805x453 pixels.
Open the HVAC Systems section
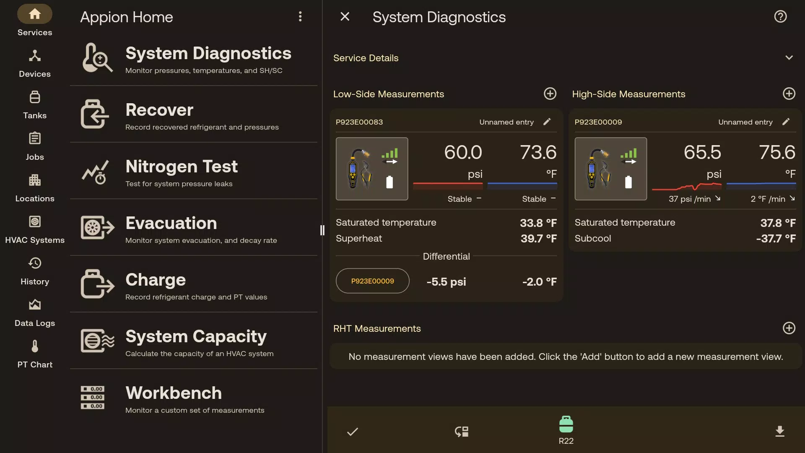(35, 230)
